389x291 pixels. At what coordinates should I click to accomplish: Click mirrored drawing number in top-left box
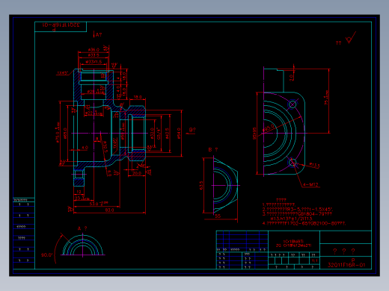[61, 25]
